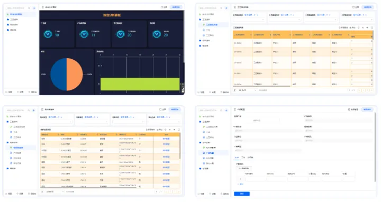Open settings at the dashboard sidebar bottom
This screenshot has width=381, height=202.
tap(20, 92)
